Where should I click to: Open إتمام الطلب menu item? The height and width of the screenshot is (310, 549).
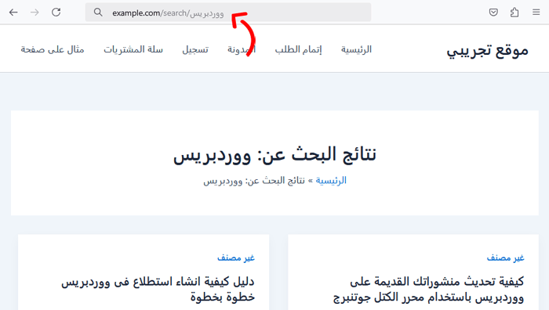pos(298,49)
